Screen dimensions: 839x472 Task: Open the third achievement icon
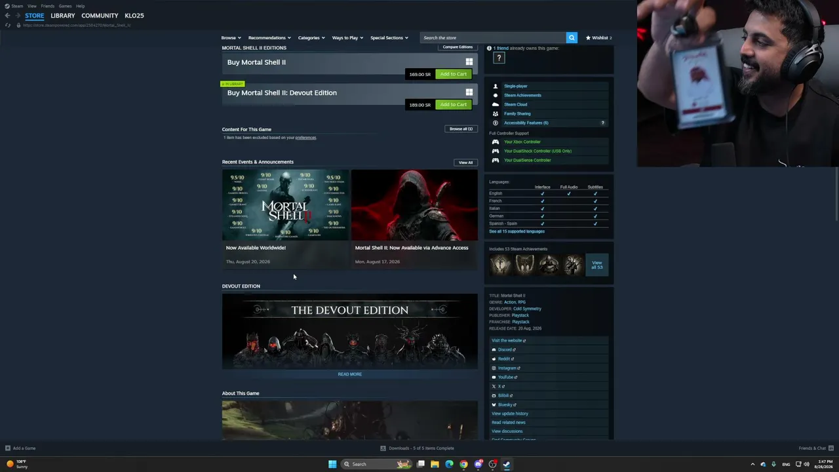point(549,265)
